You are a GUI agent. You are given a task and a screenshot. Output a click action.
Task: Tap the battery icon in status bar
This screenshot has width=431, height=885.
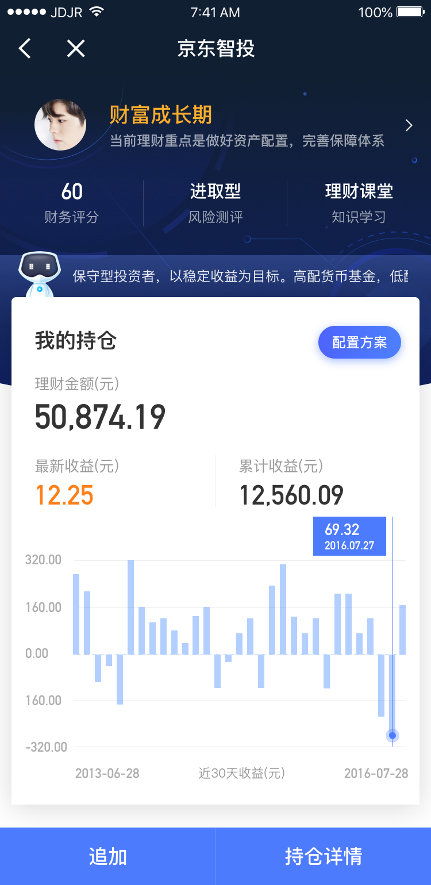tap(411, 12)
